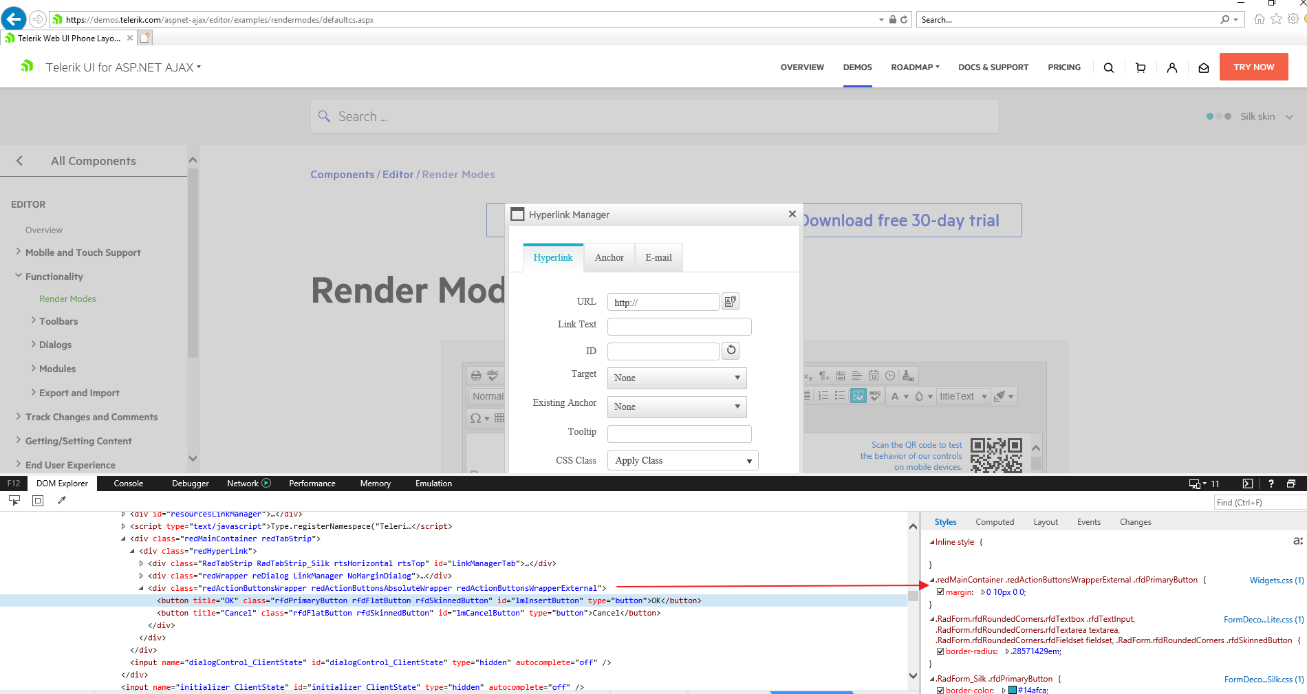This screenshot has width=1307, height=694.
Task: Uncheck the border-radius property checkbox
Action: (x=940, y=651)
